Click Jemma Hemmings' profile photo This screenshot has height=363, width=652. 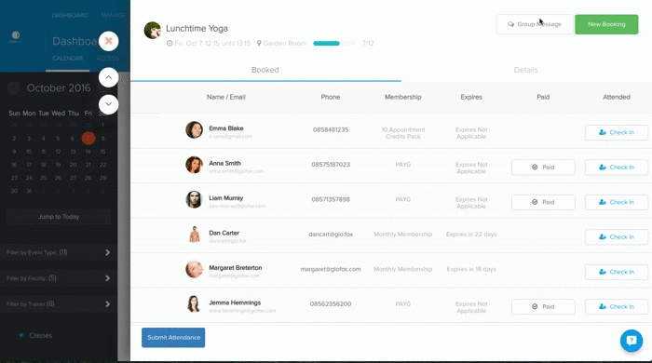pyautogui.click(x=194, y=304)
